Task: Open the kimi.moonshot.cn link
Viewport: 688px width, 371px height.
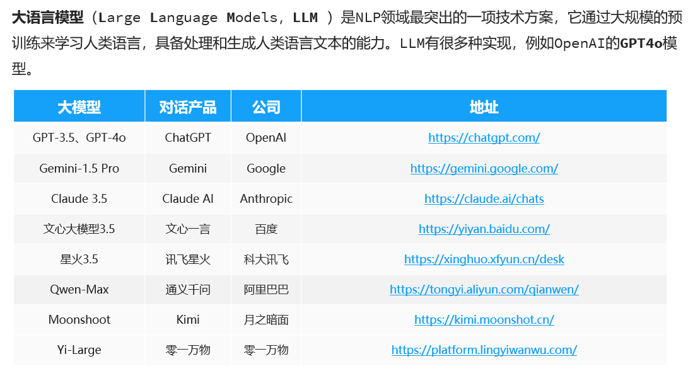Action: [484, 319]
